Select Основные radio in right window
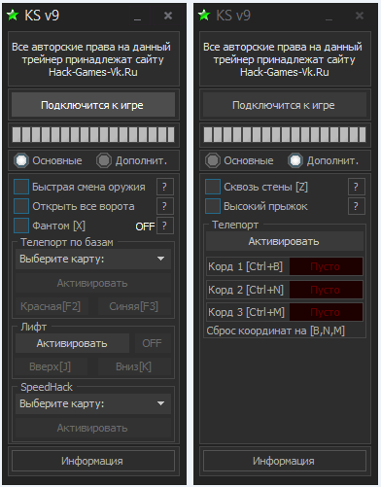The width and height of the screenshot is (381, 487). coord(213,160)
